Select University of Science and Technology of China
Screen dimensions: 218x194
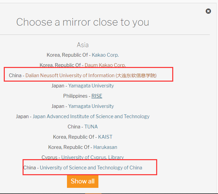pyautogui.click(x=91, y=168)
